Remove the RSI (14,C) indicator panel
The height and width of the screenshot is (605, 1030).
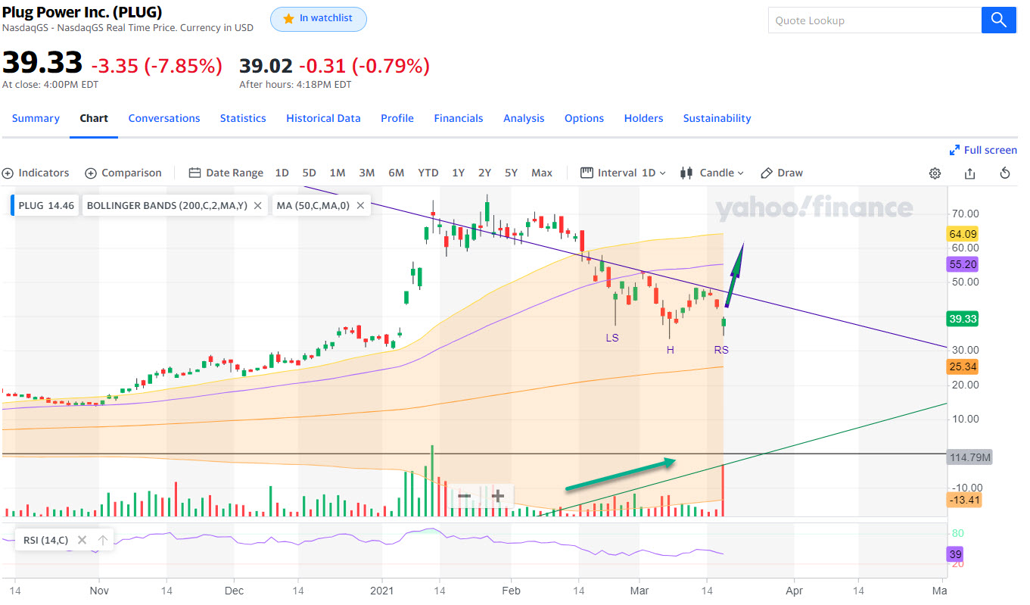(x=82, y=540)
